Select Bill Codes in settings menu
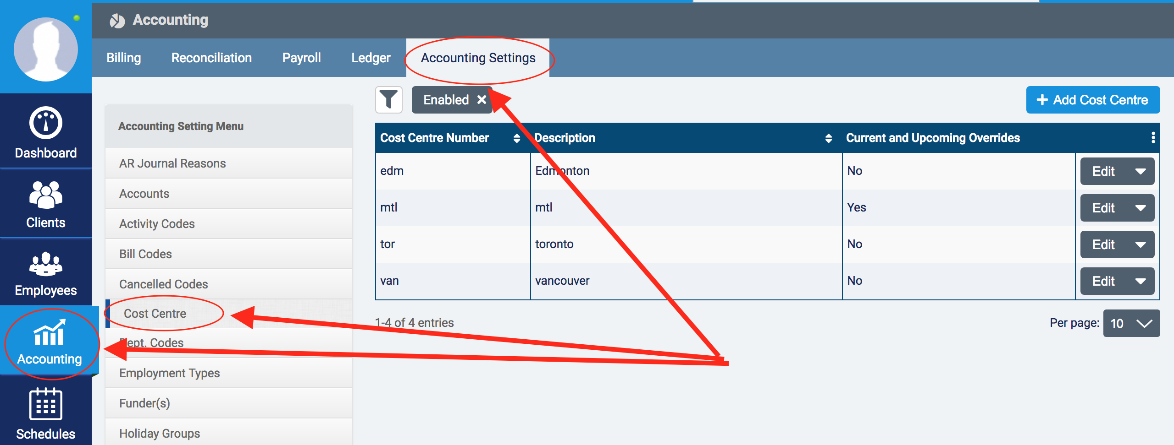 (145, 254)
